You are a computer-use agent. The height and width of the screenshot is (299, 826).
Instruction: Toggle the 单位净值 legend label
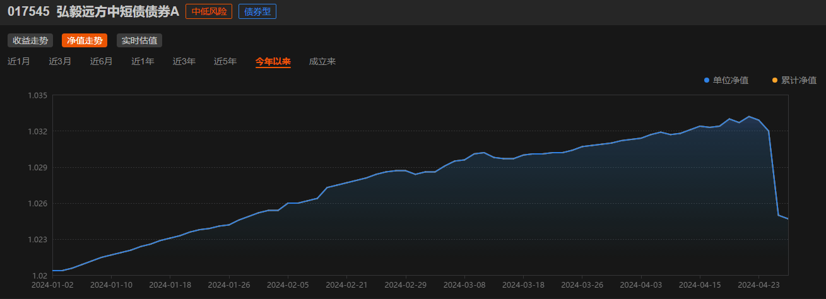click(x=731, y=80)
